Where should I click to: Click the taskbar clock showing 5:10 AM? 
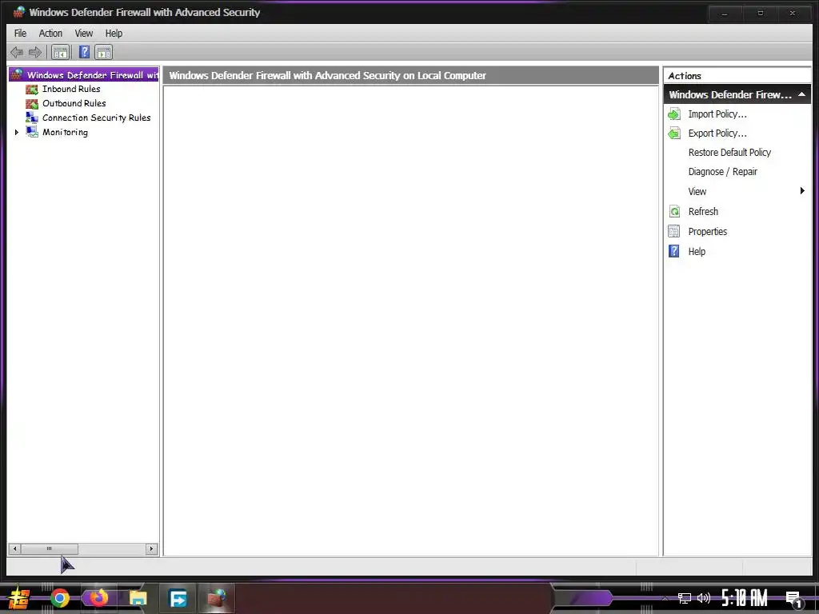(745, 598)
